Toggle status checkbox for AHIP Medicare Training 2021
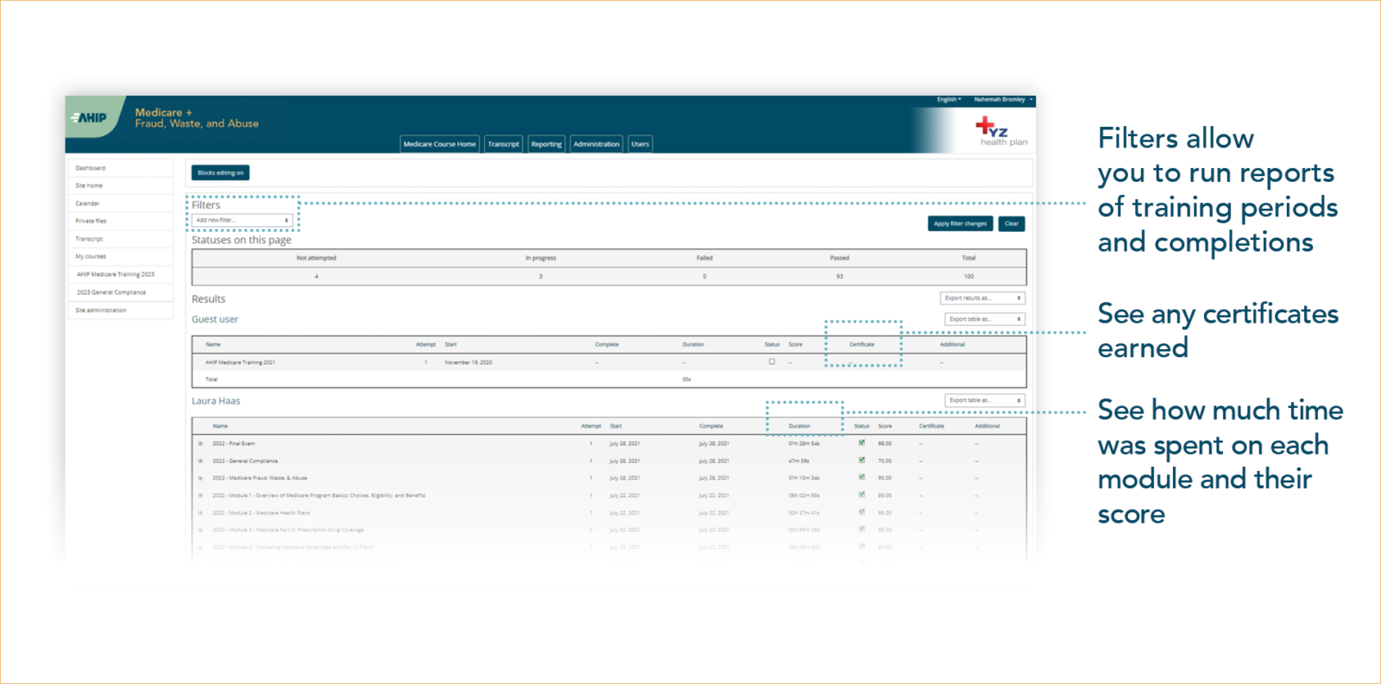The width and height of the screenshot is (1381, 684). tap(772, 362)
